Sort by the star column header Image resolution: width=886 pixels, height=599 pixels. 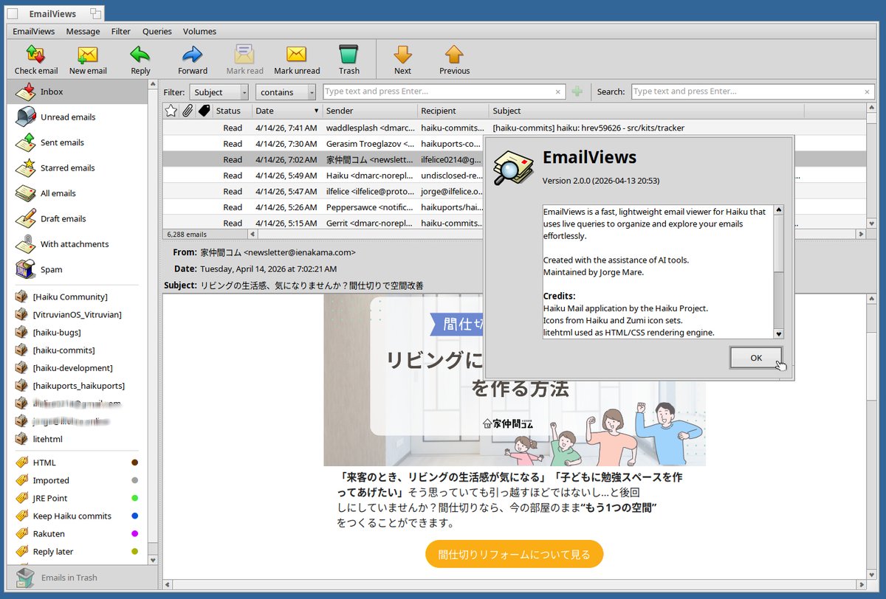[171, 111]
